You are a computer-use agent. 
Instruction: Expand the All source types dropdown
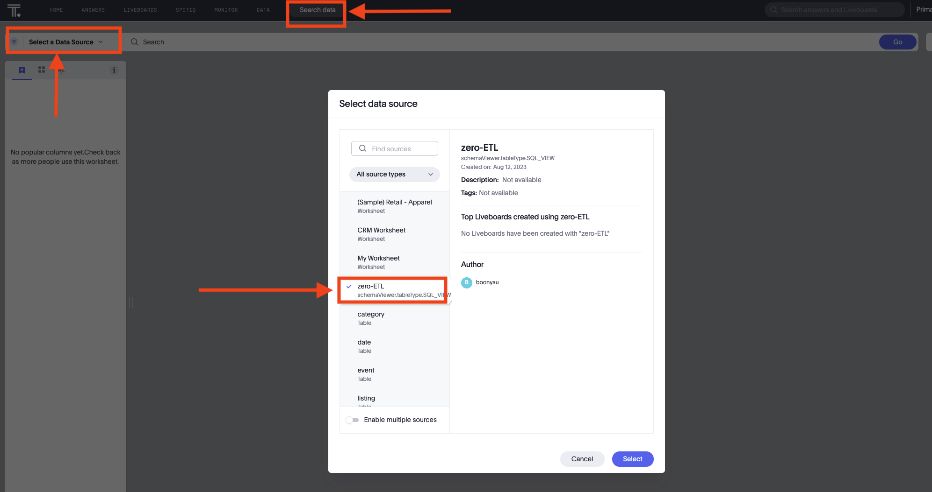point(395,174)
